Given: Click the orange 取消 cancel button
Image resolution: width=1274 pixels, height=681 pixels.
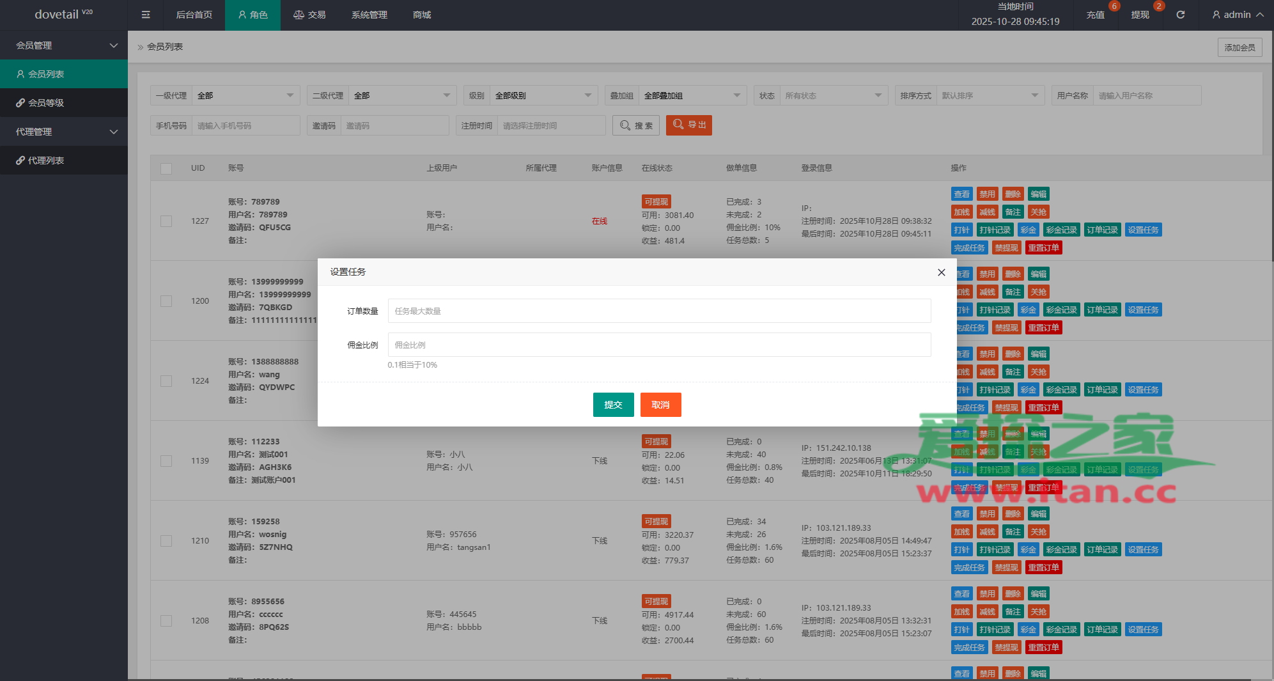Looking at the screenshot, I should pyautogui.click(x=660, y=405).
